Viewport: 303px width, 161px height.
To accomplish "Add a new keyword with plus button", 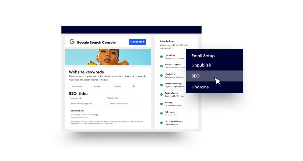I will pos(134,86).
